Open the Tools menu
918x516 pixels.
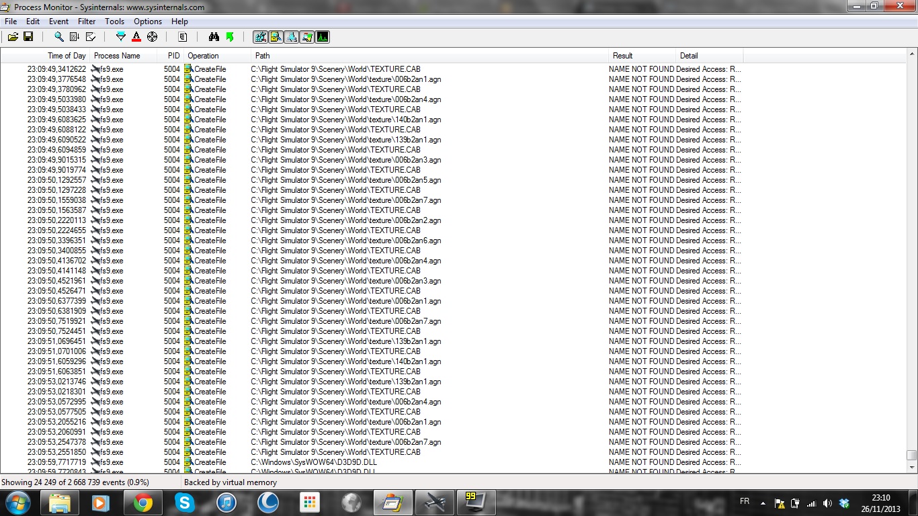click(115, 21)
